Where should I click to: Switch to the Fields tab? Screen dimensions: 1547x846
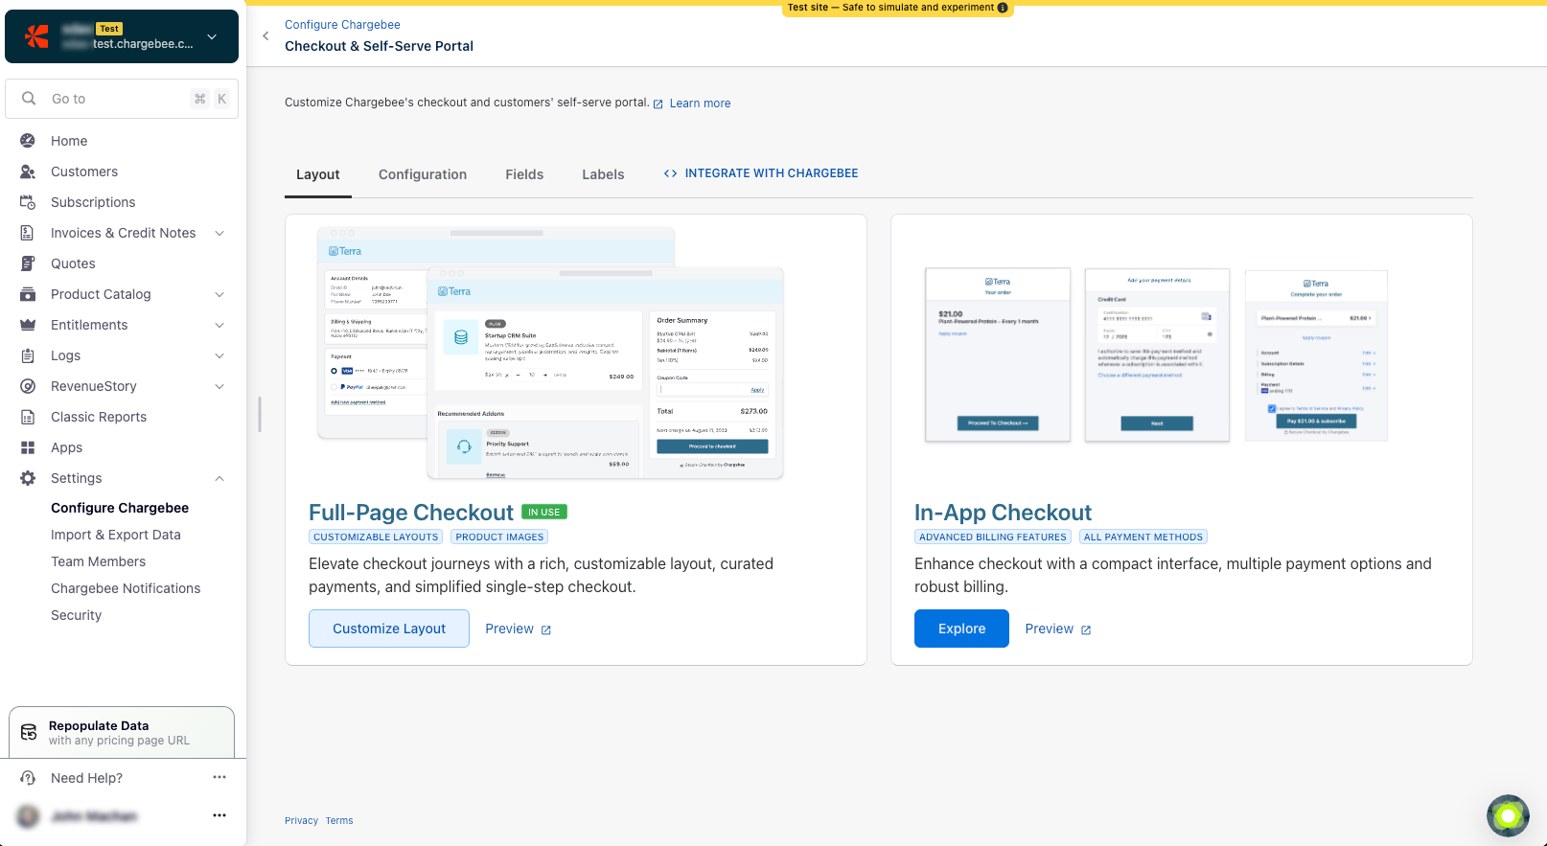tap(524, 174)
